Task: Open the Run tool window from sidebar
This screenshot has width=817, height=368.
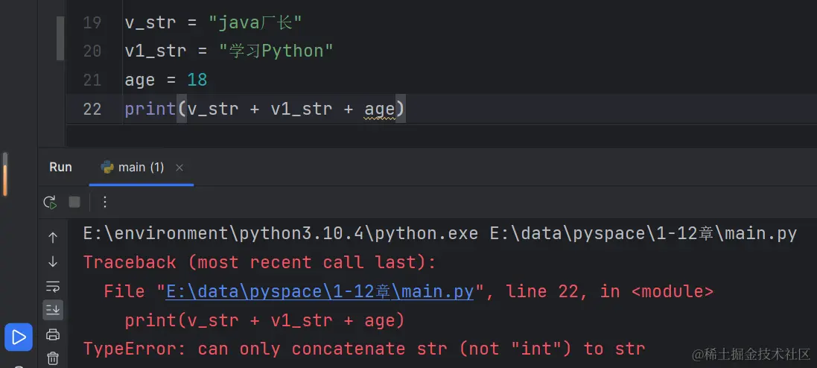Action: 19,337
